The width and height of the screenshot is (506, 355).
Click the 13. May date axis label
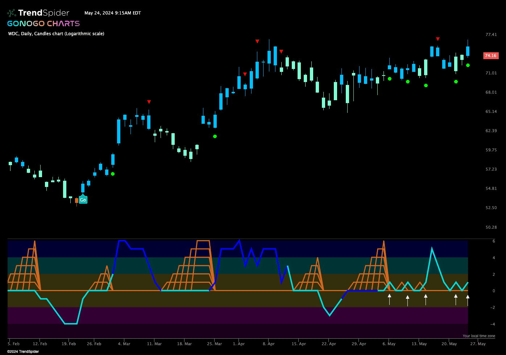(419, 344)
